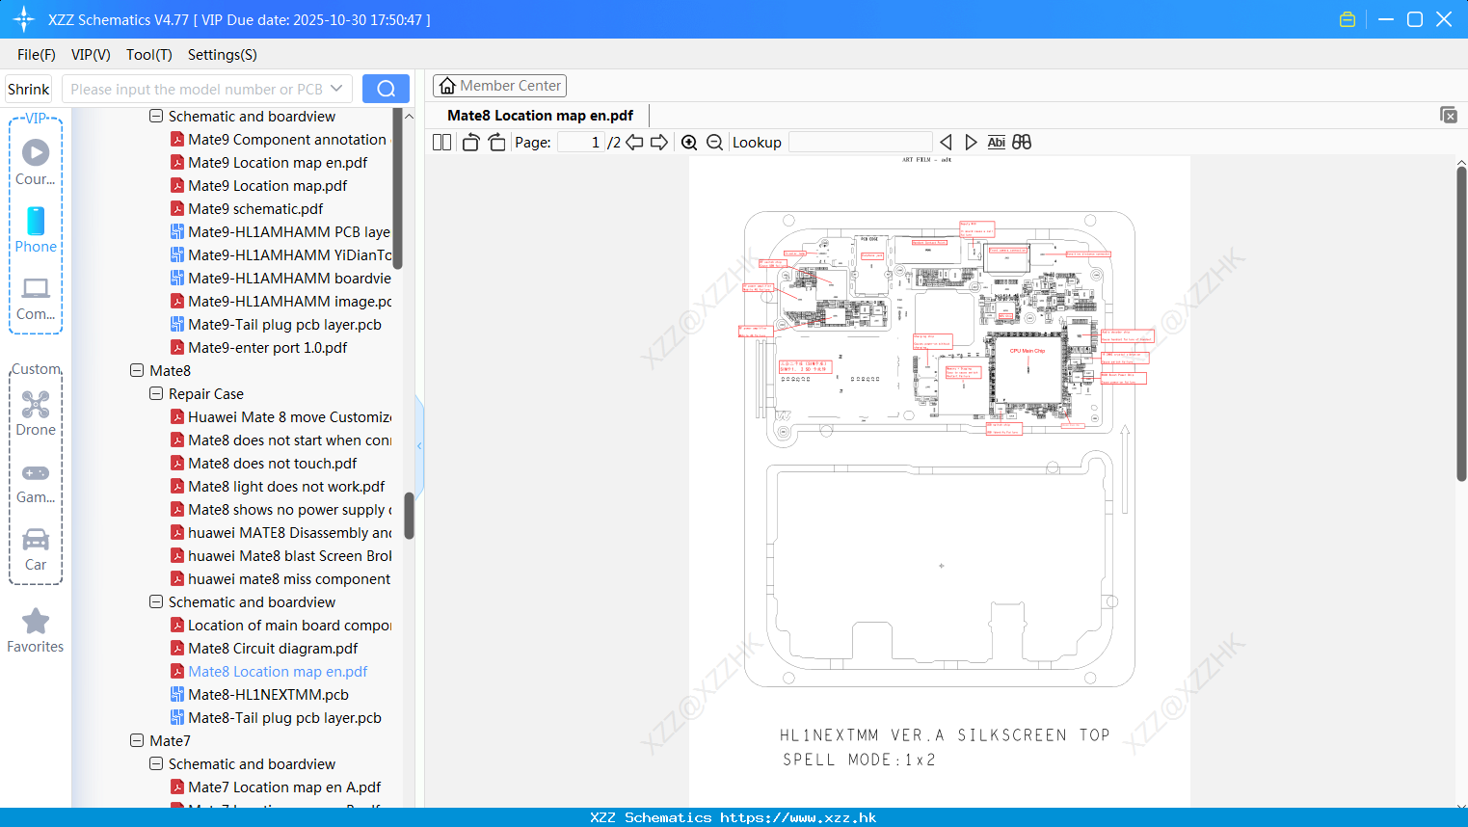Rotate page clockwise

point(496,142)
